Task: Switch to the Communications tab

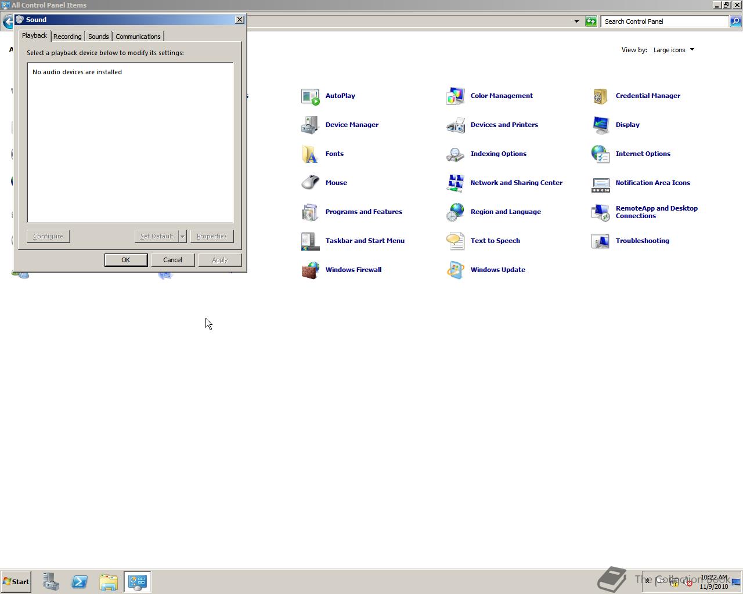Action: (138, 37)
